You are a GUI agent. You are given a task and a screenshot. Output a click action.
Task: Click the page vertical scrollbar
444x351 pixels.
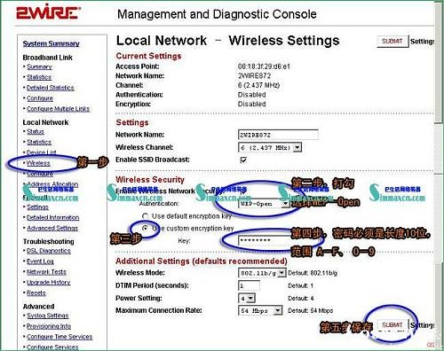pos(439,175)
